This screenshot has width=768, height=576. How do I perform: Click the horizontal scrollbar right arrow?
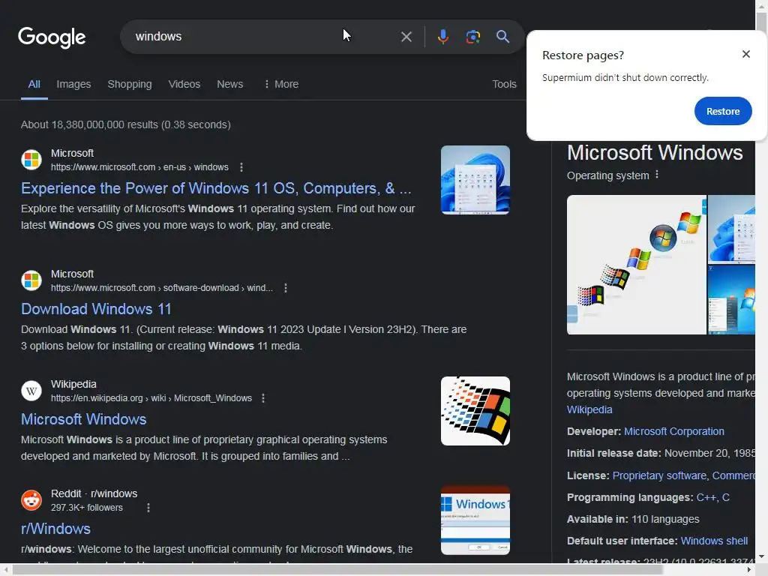coord(749,570)
